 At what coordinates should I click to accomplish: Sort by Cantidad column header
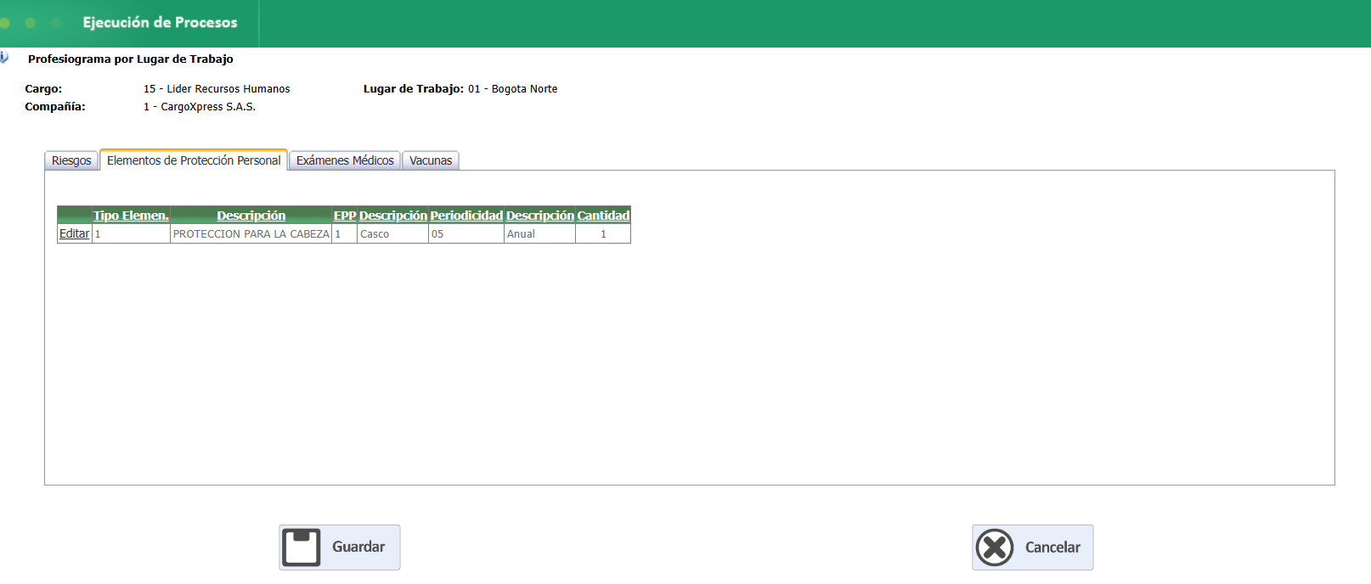[x=603, y=216]
